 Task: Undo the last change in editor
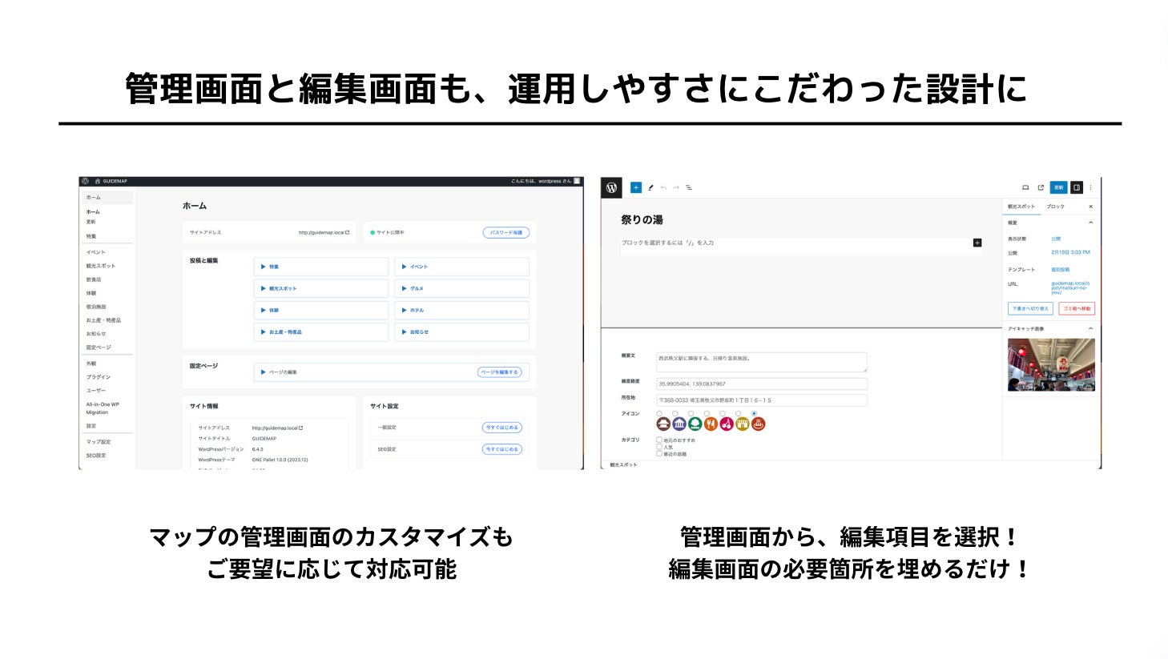click(x=663, y=187)
